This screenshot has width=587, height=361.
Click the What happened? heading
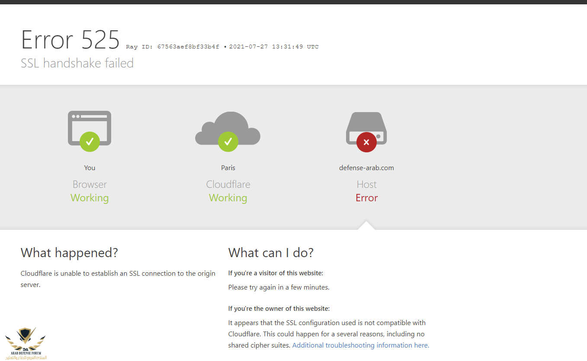click(69, 253)
